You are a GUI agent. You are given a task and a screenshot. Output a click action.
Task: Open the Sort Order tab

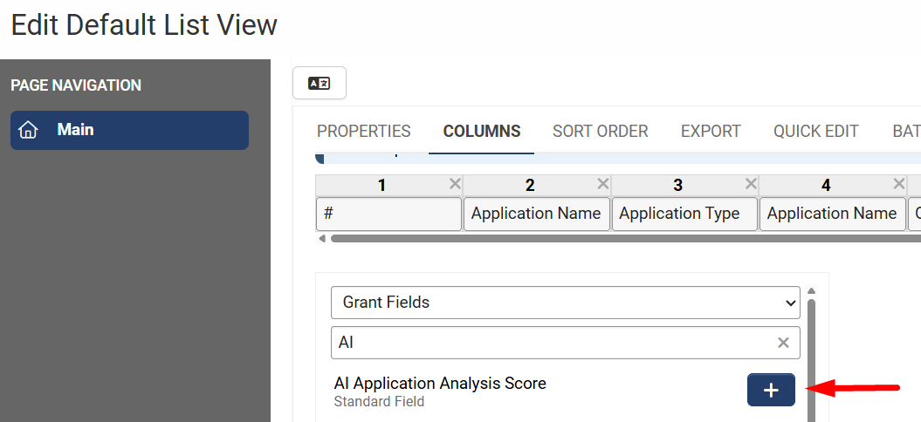click(601, 131)
